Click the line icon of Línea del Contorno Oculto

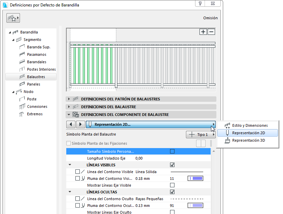[x=82, y=199]
